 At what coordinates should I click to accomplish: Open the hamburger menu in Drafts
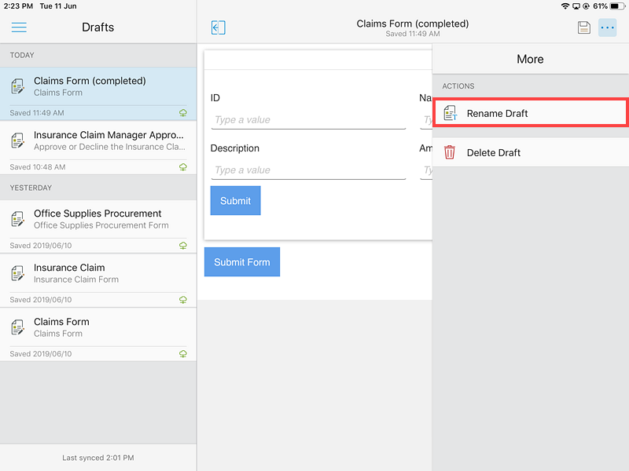19,27
